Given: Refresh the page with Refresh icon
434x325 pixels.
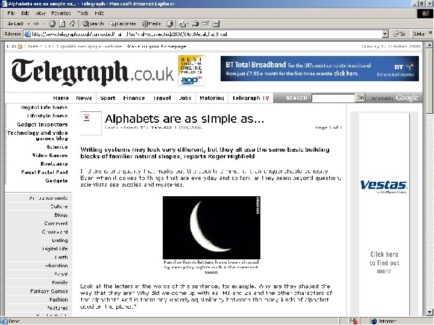Looking at the screenshot, I should pos(62,23).
